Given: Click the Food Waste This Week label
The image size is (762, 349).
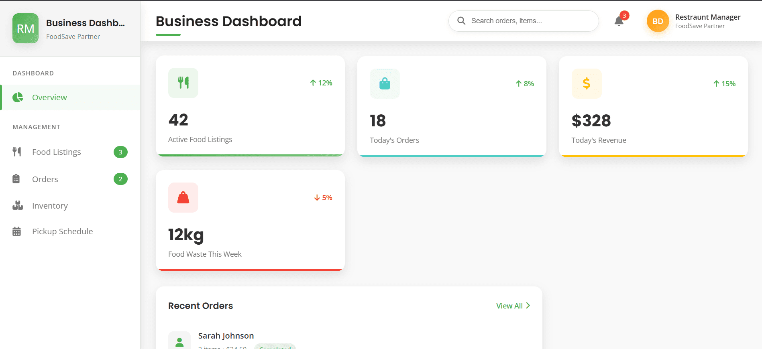Looking at the screenshot, I should click(x=205, y=254).
